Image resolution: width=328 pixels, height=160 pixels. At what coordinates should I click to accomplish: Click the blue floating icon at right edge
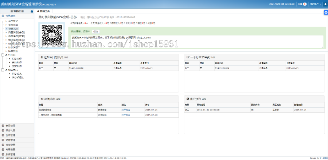[x=326, y=12]
